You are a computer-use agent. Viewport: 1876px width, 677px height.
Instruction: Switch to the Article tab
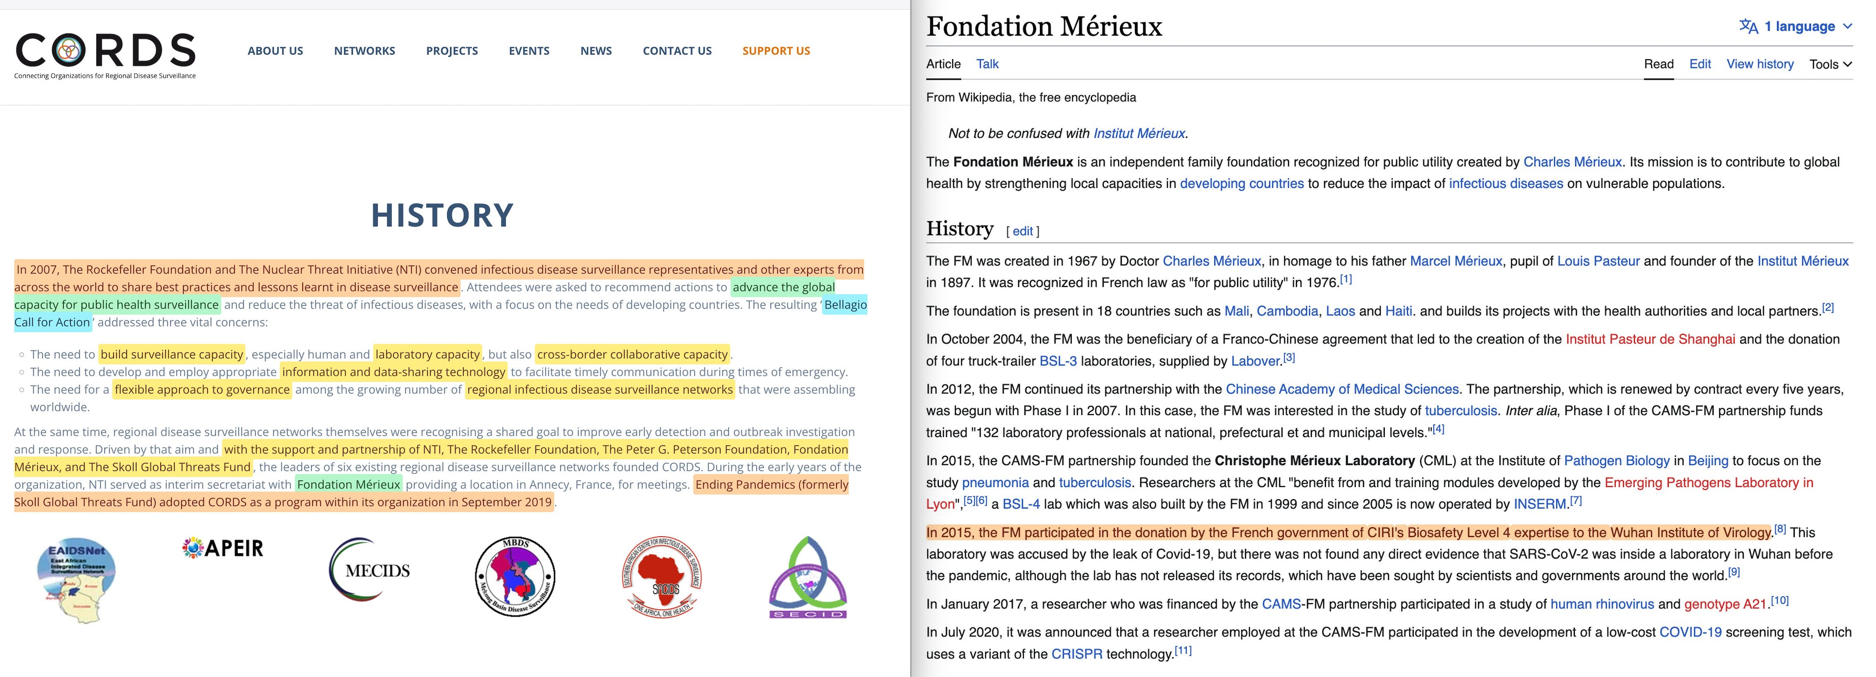(x=943, y=64)
